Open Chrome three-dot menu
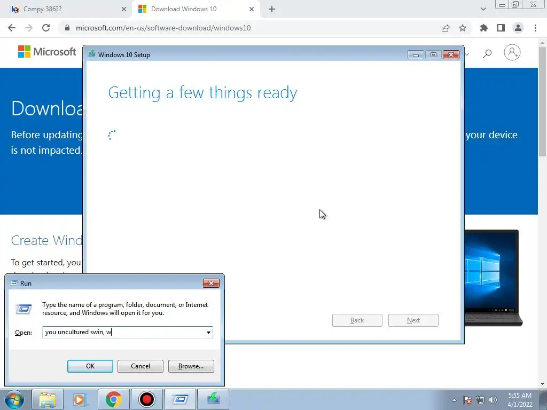Image resolution: width=547 pixels, height=410 pixels. [535, 28]
